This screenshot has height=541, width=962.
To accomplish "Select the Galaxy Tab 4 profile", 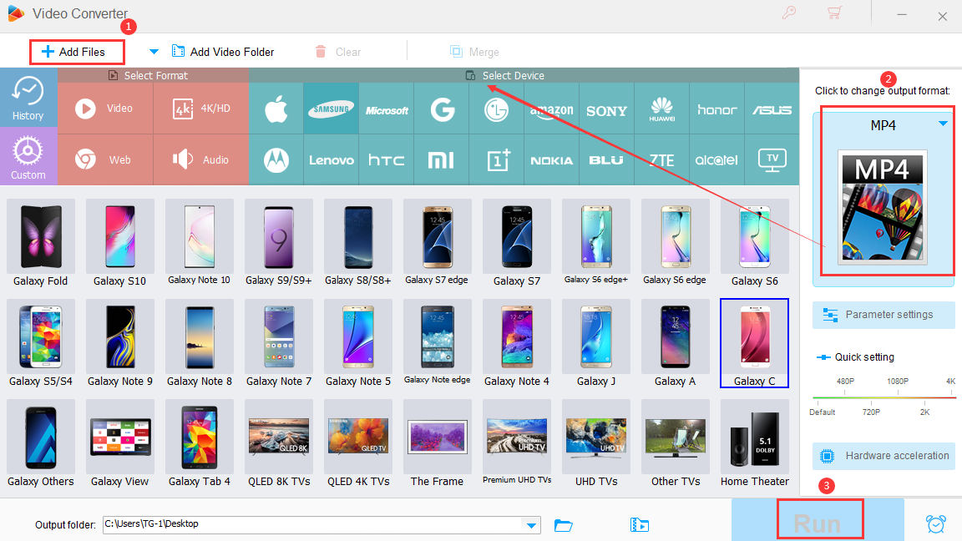I will (200, 444).
